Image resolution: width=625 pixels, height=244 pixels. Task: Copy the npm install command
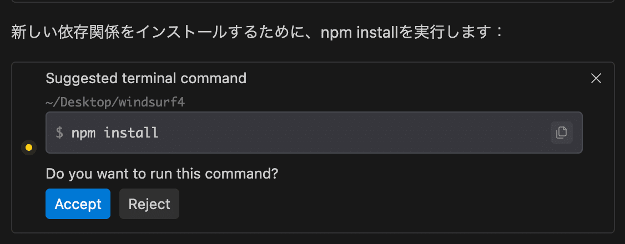click(561, 133)
